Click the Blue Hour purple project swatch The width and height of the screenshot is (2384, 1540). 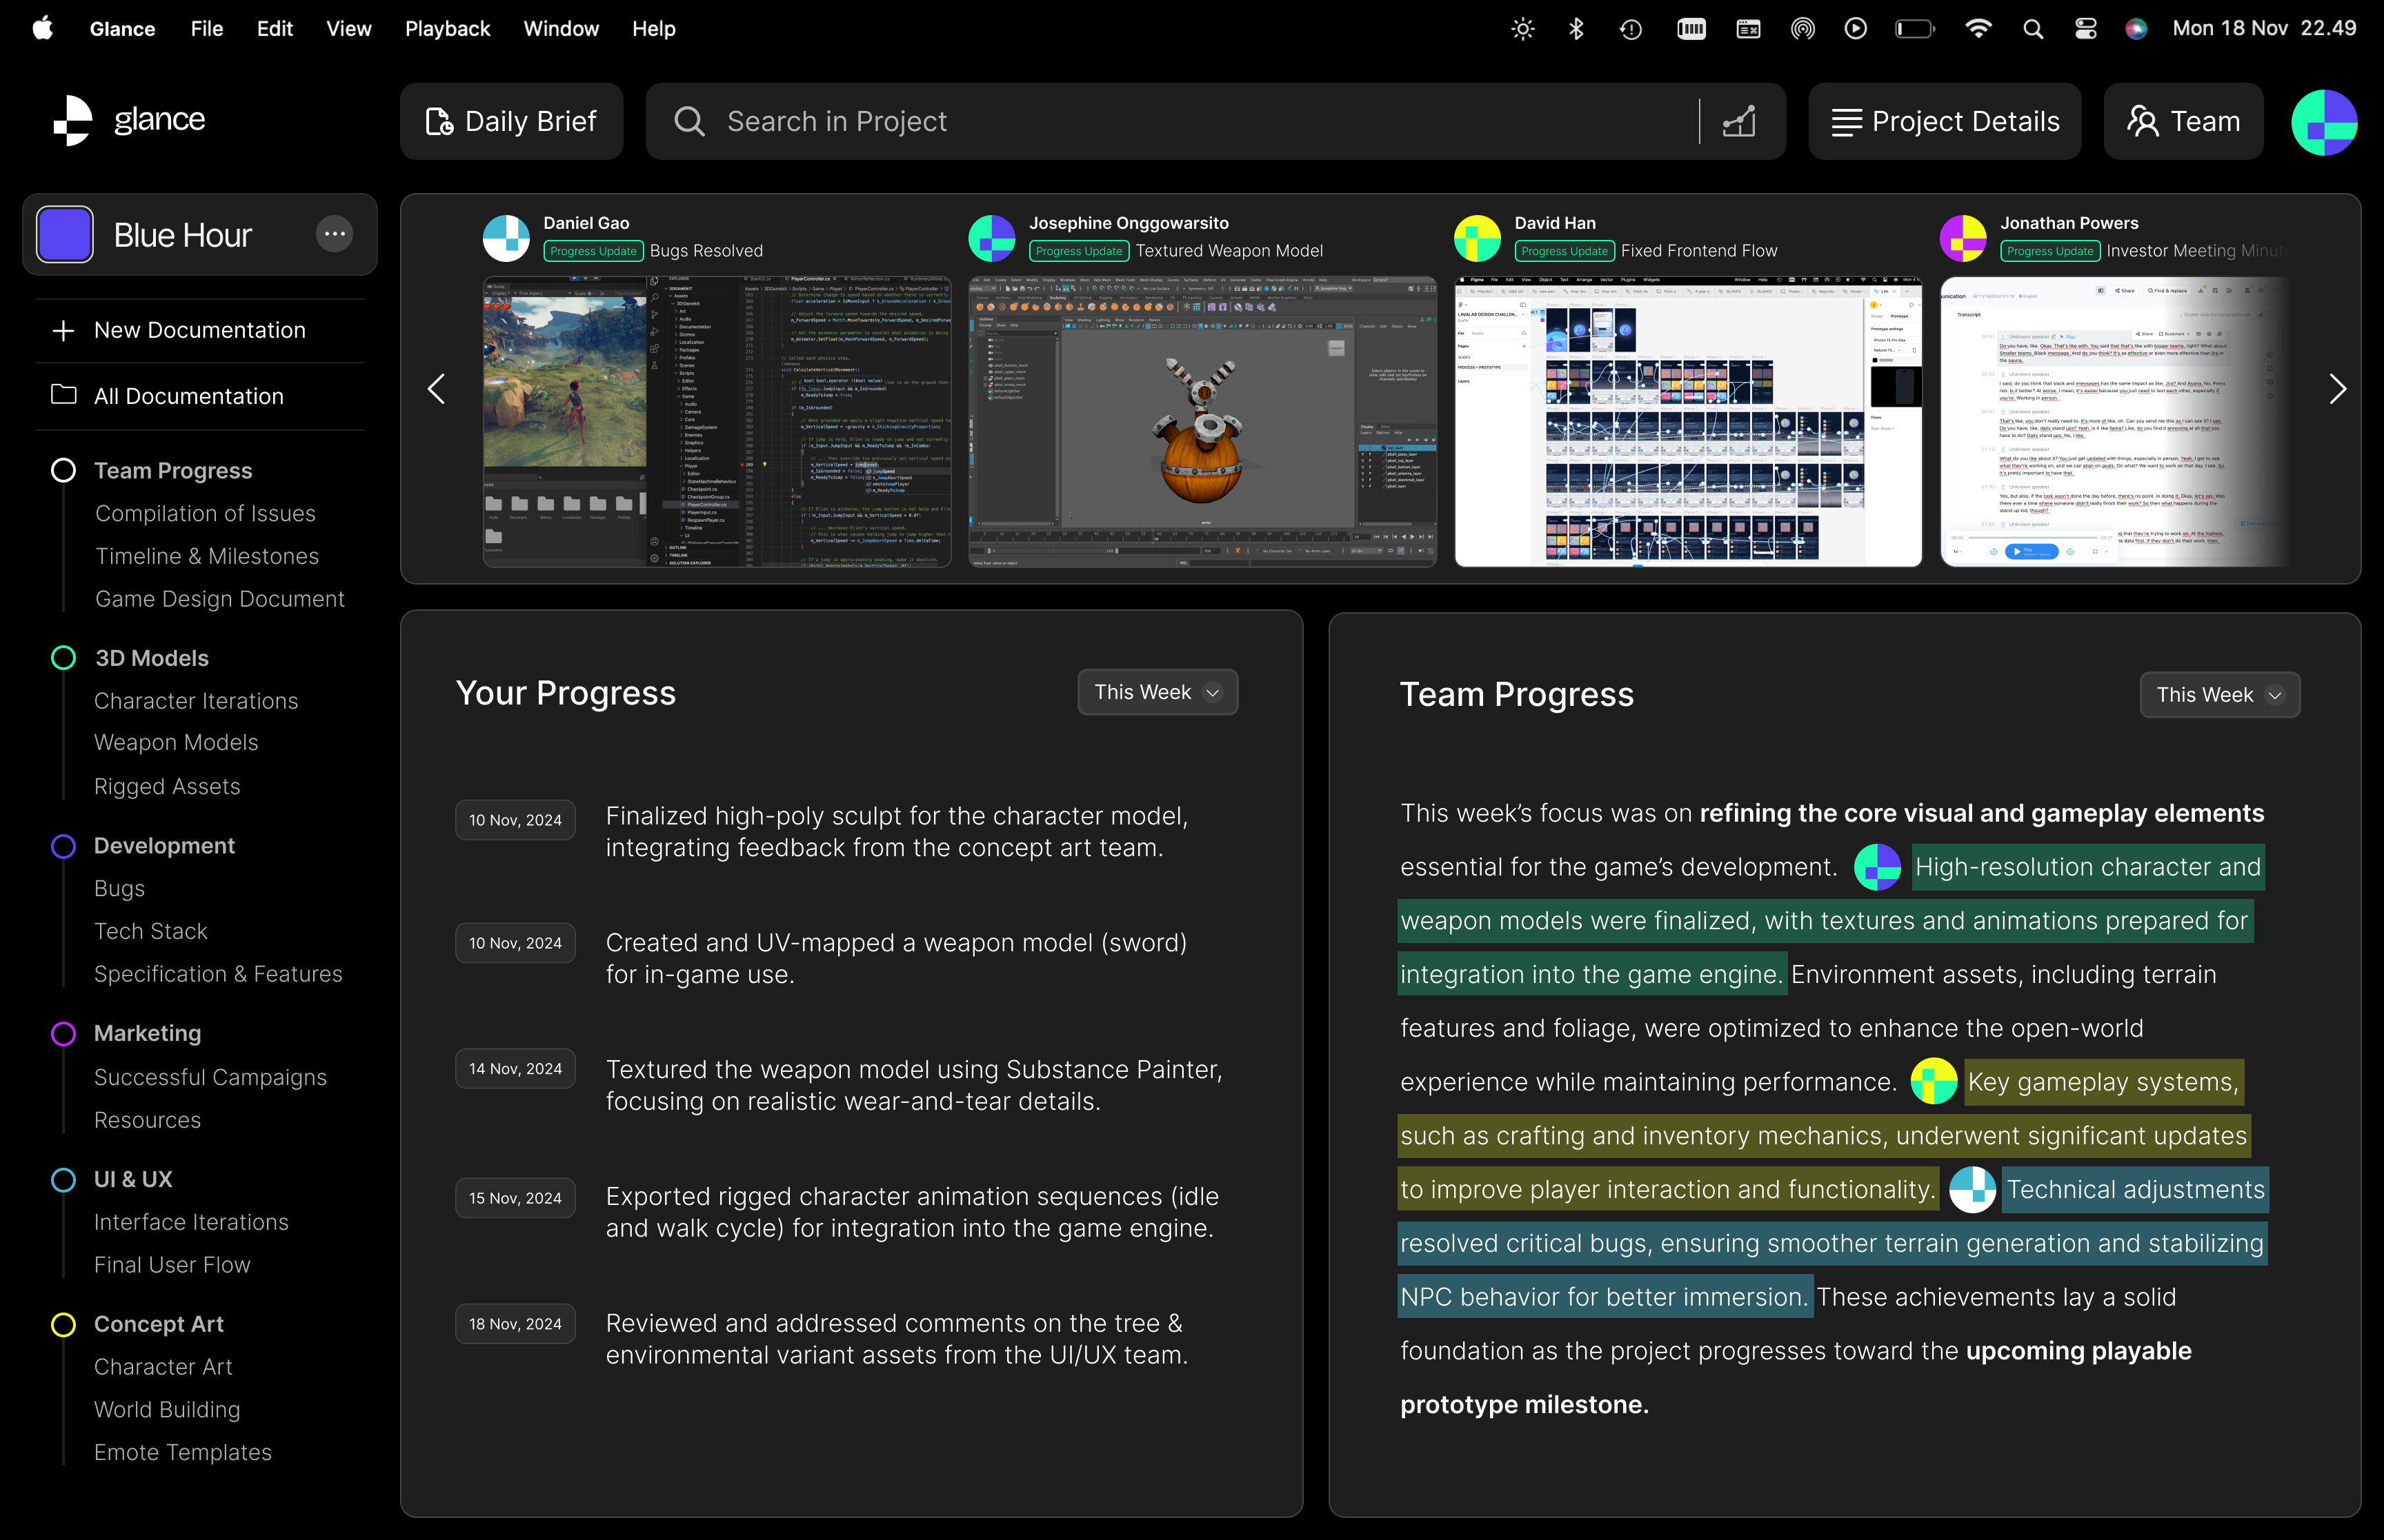[x=65, y=234]
